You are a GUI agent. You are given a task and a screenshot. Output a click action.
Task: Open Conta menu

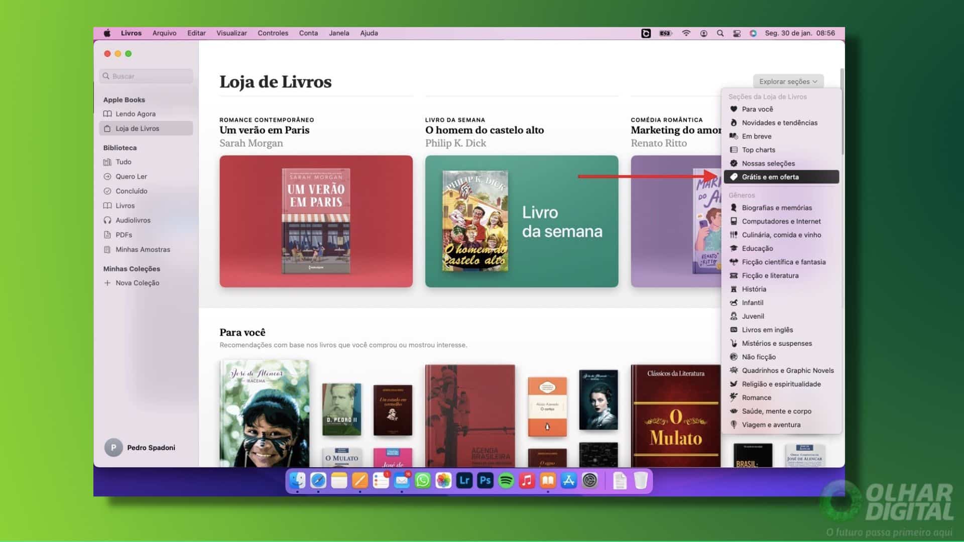click(x=308, y=33)
